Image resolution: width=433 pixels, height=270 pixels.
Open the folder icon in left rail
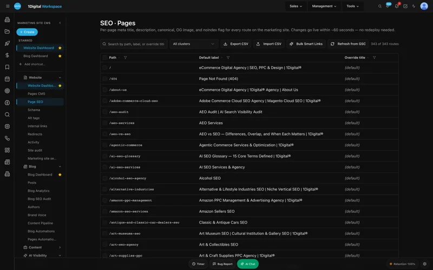(x=7, y=31)
